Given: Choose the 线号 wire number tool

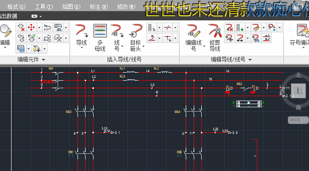Looking at the screenshot, I should click(117, 37).
